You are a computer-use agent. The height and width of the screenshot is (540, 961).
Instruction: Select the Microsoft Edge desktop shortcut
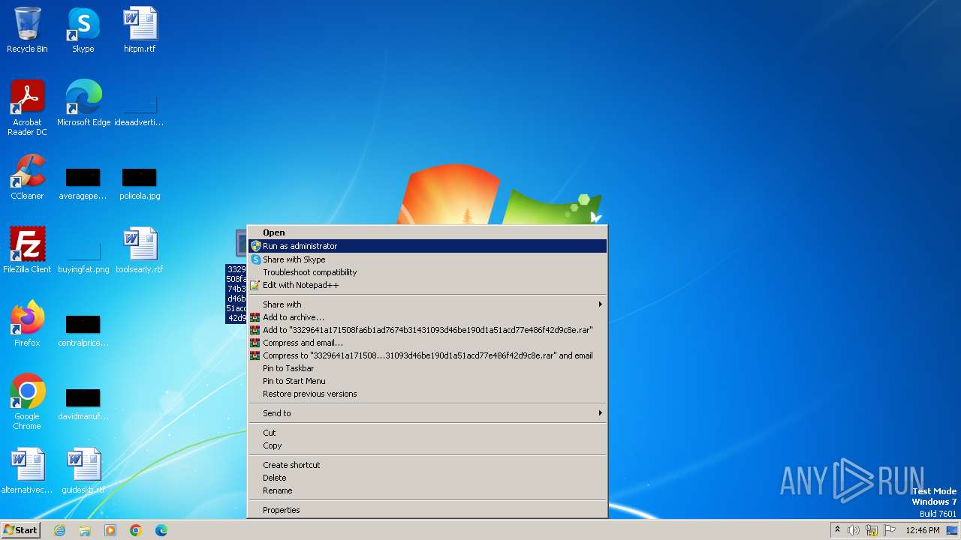click(83, 103)
